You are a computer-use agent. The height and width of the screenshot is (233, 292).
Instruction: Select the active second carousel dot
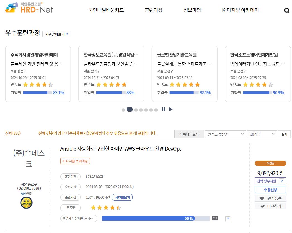pyautogui.click(x=130, y=109)
